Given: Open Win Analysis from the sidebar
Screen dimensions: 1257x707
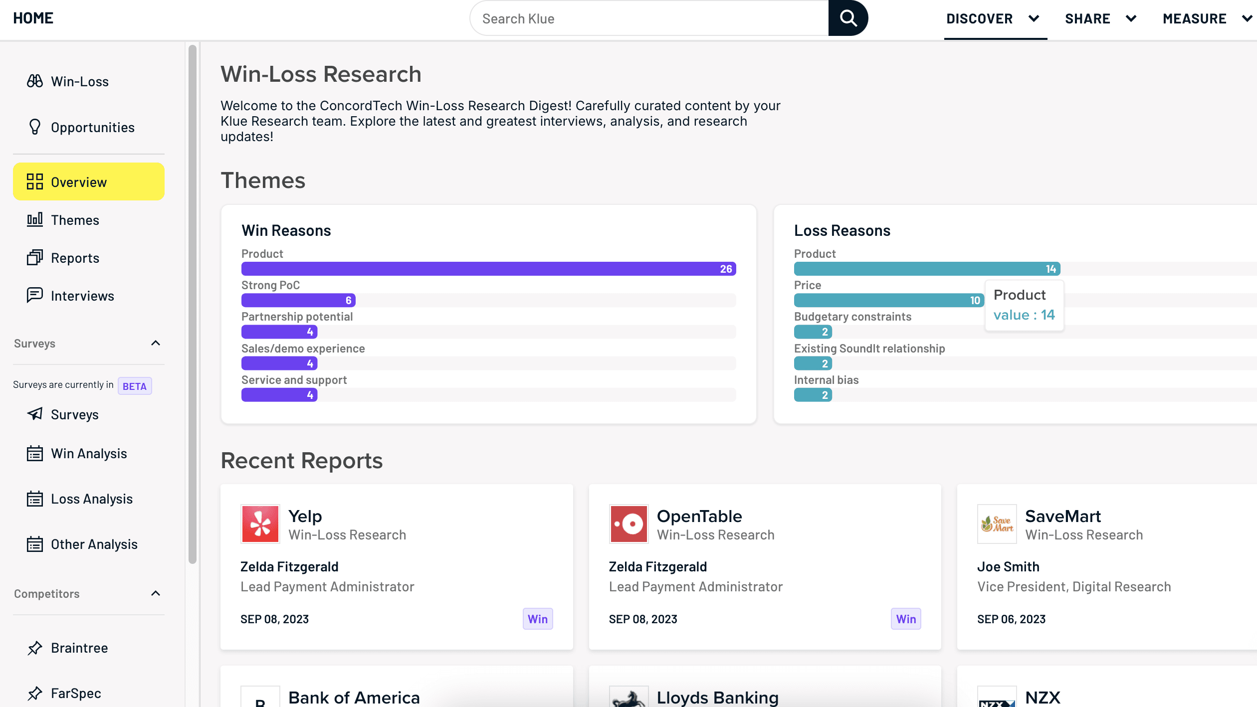Looking at the screenshot, I should click(x=89, y=453).
